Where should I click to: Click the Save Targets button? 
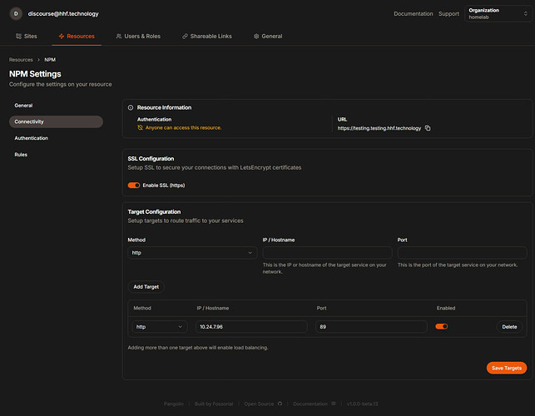click(x=507, y=368)
